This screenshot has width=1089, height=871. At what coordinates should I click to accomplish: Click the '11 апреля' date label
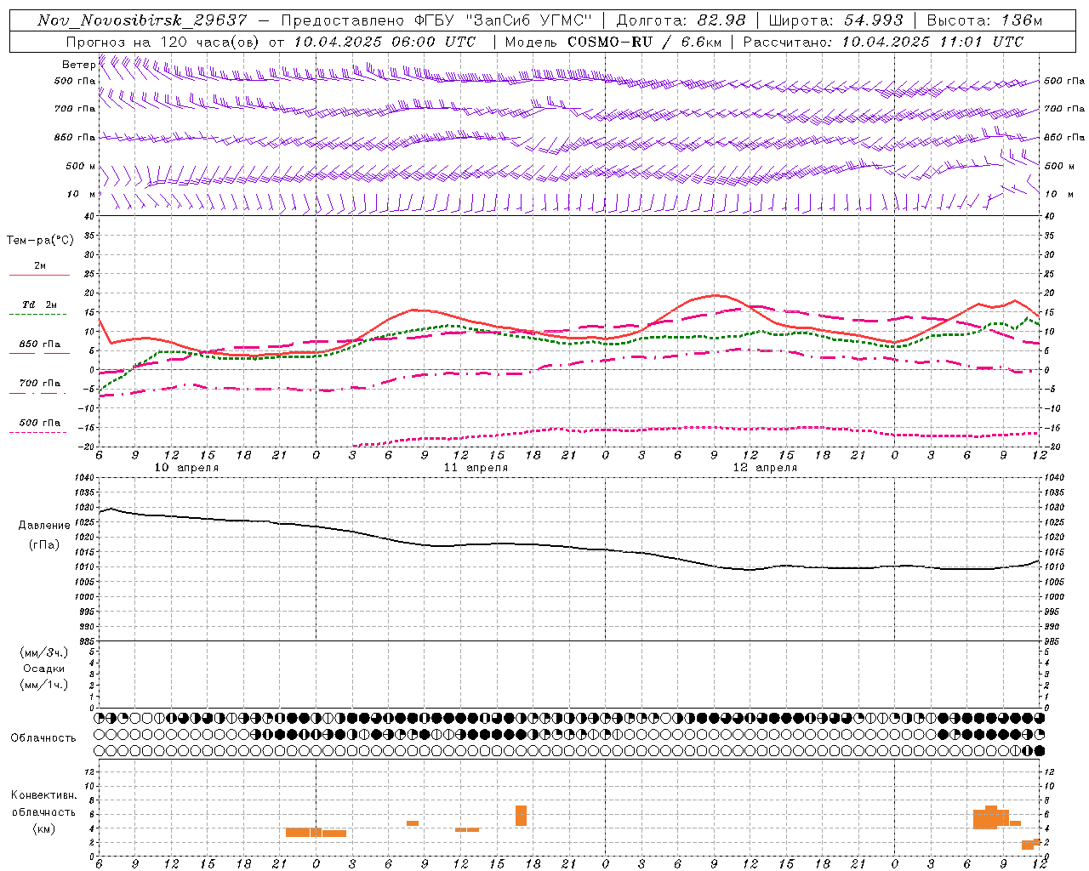pyautogui.click(x=476, y=468)
